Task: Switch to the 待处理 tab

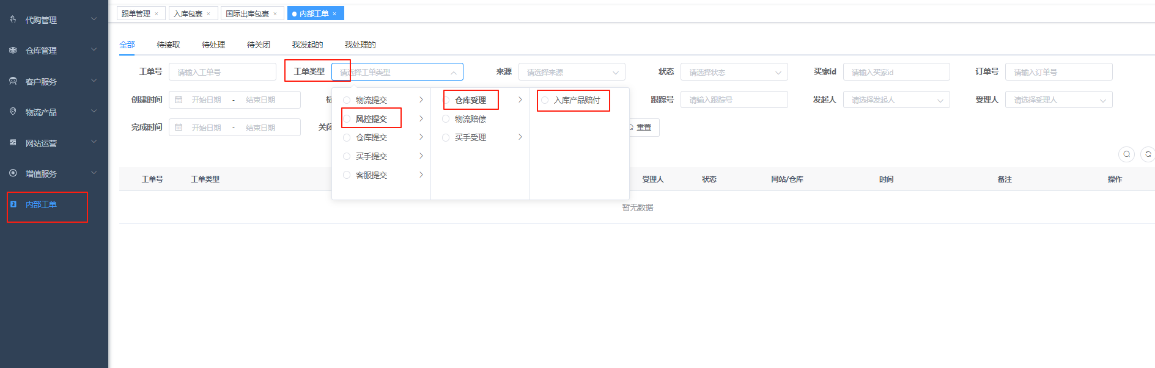Action: 213,45
